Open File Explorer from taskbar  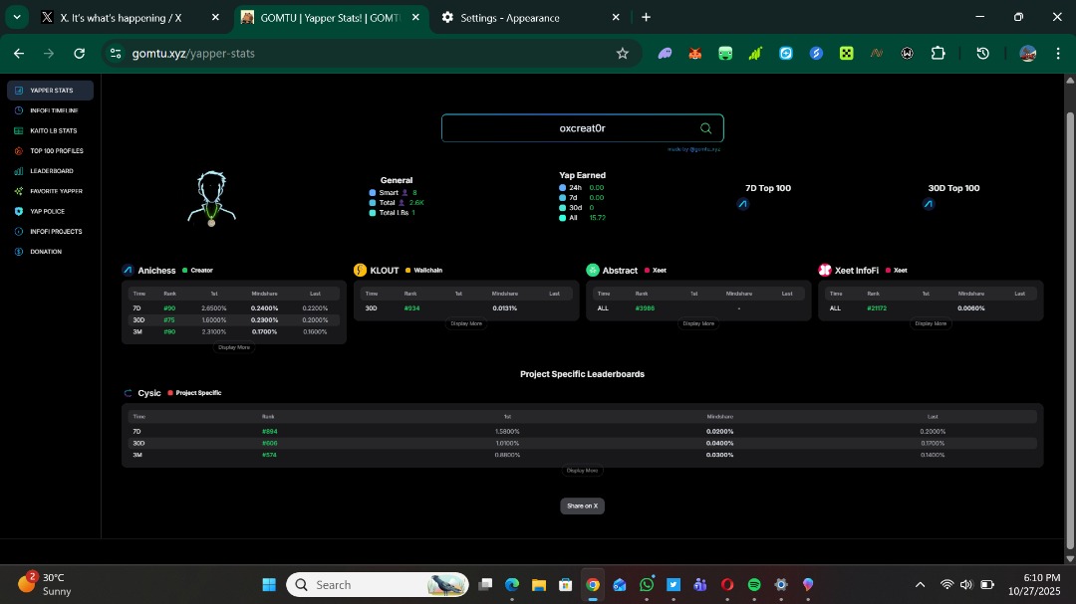(539, 585)
